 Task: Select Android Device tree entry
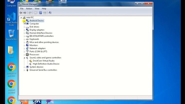[36, 21]
